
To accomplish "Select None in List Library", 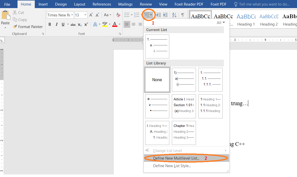I will [x=157, y=80].
